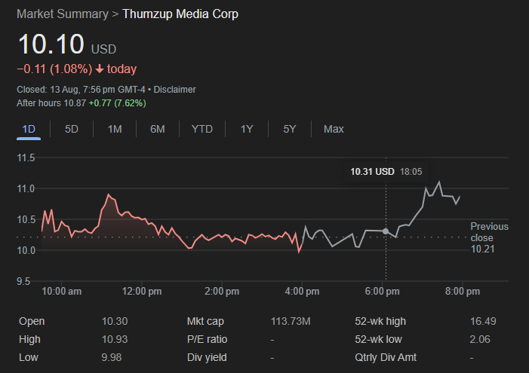Click the Previous close 10.21 label
This screenshot has width=529, height=373.
tap(488, 237)
